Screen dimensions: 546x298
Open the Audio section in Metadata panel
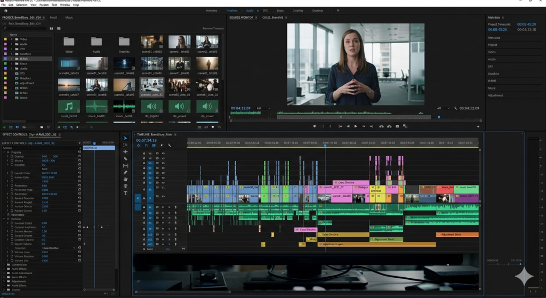[492, 59]
